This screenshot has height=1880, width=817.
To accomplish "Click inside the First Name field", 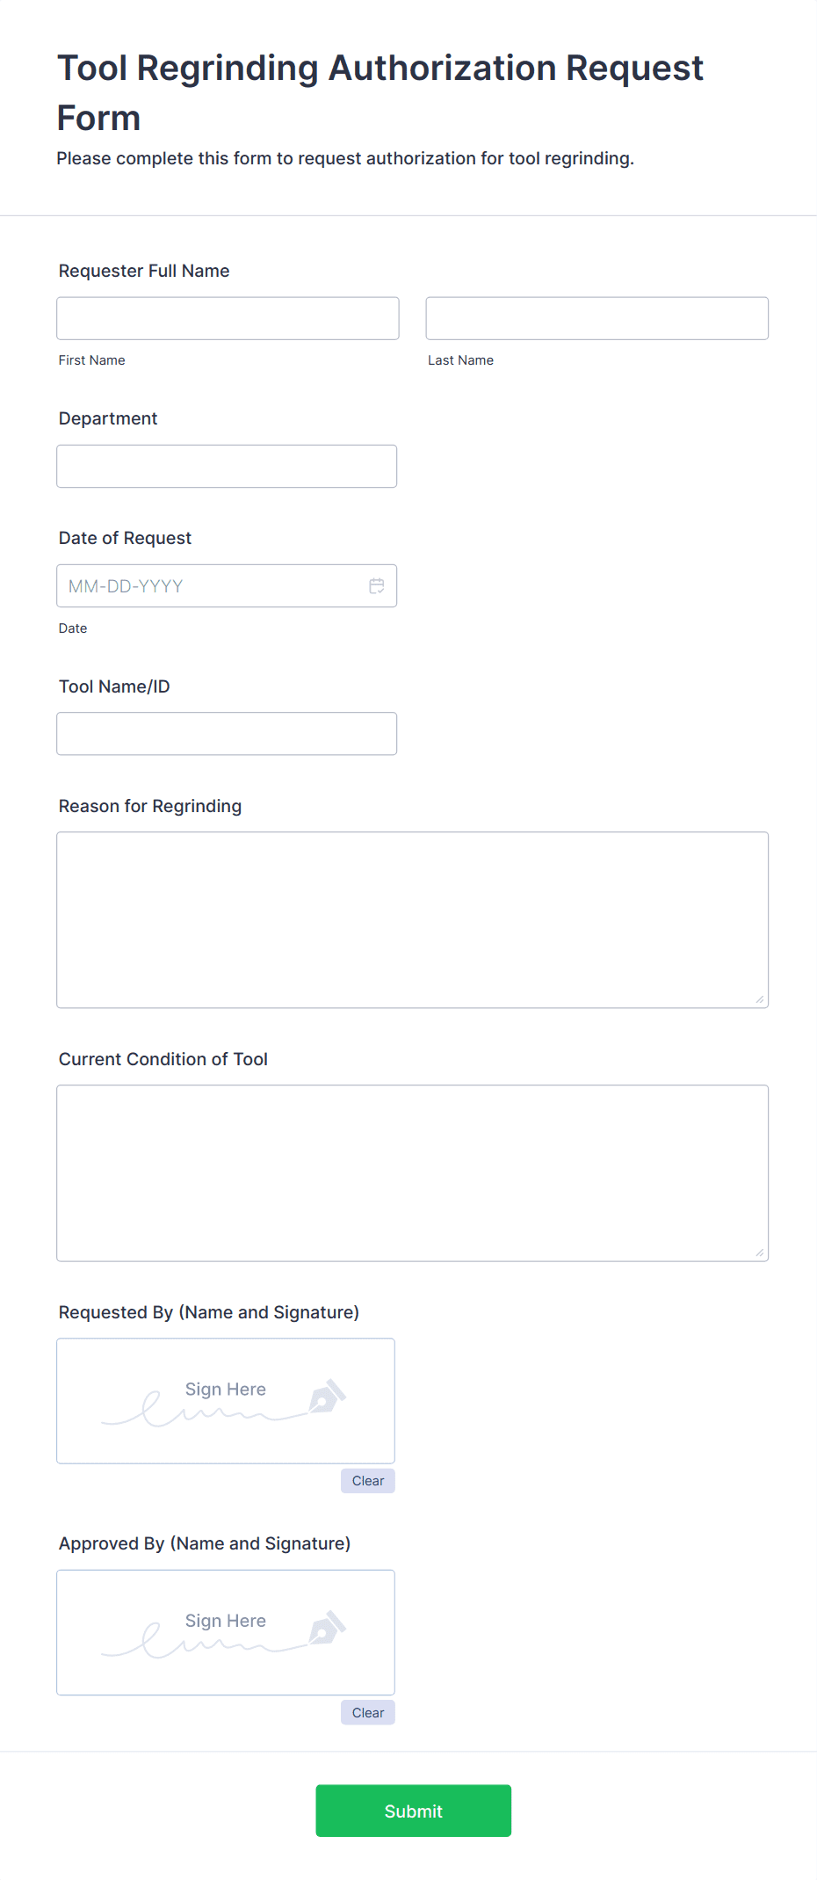I will pos(228,318).
